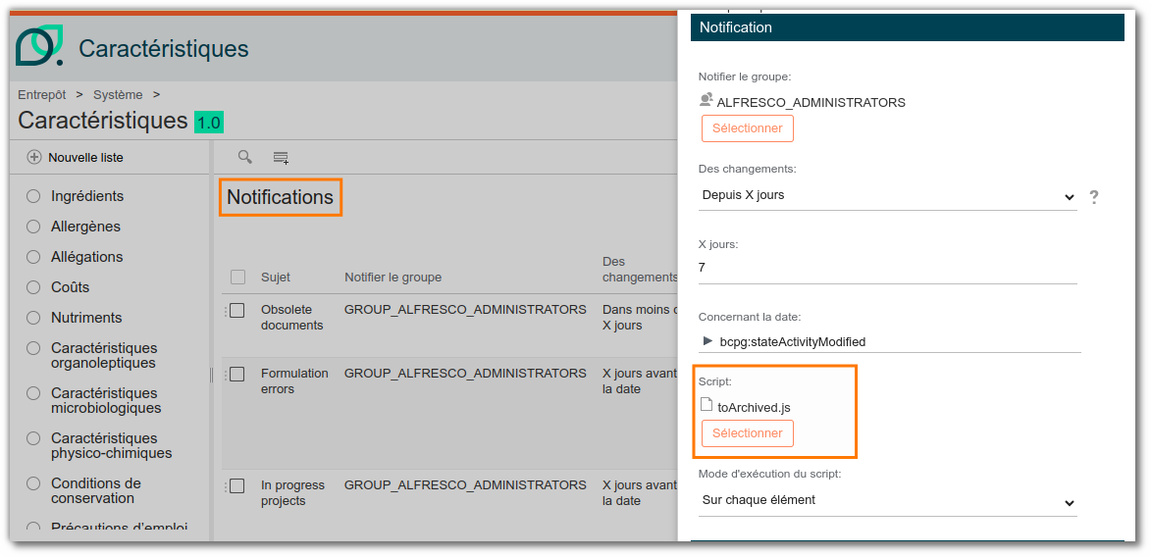Click the Notification panel header
The width and height of the screenshot is (1151, 557).
(x=908, y=27)
